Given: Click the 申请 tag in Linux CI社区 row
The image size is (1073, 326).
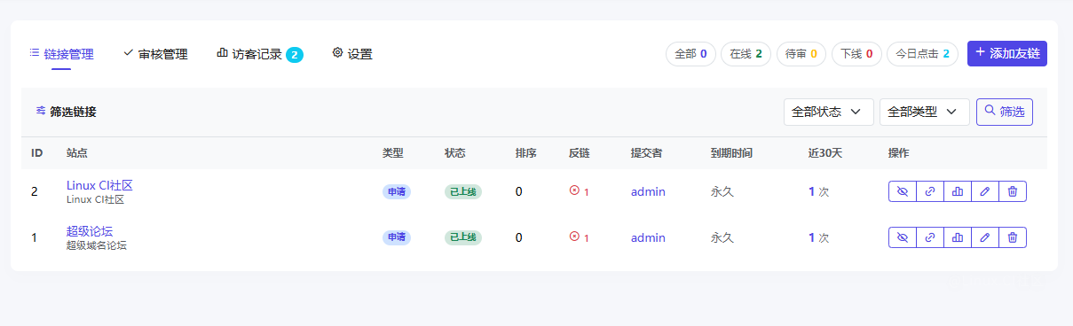Looking at the screenshot, I should [397, 191].
